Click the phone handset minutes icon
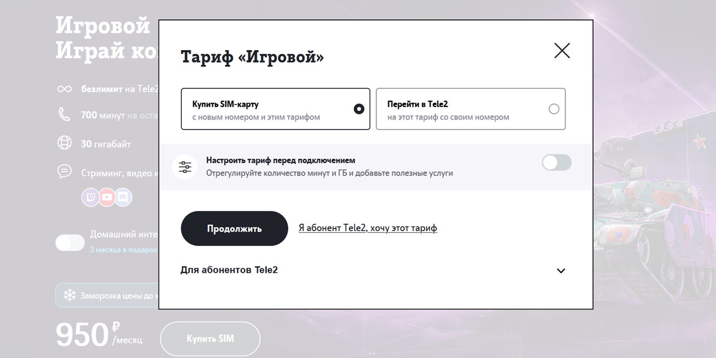 point(64,115)
